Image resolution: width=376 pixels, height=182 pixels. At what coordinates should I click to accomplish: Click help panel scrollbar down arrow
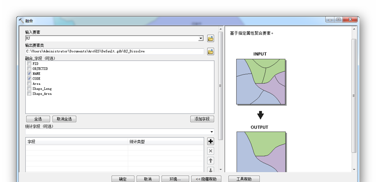coord(354,170)
